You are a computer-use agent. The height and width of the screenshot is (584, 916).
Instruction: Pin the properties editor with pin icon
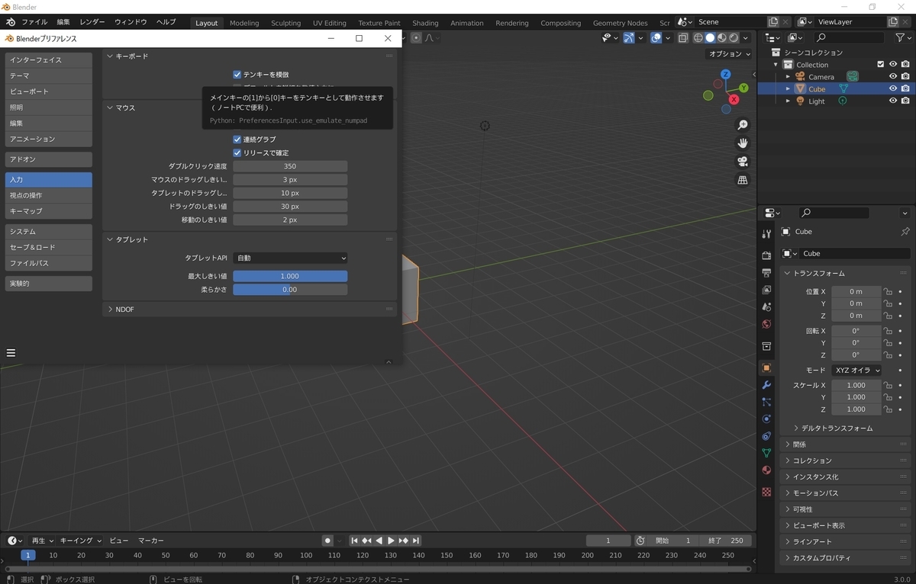[905, 232]
